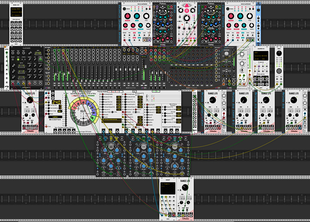
Task: Toggle the lit green RUN button on Clocked
Action: coord(18,59)
